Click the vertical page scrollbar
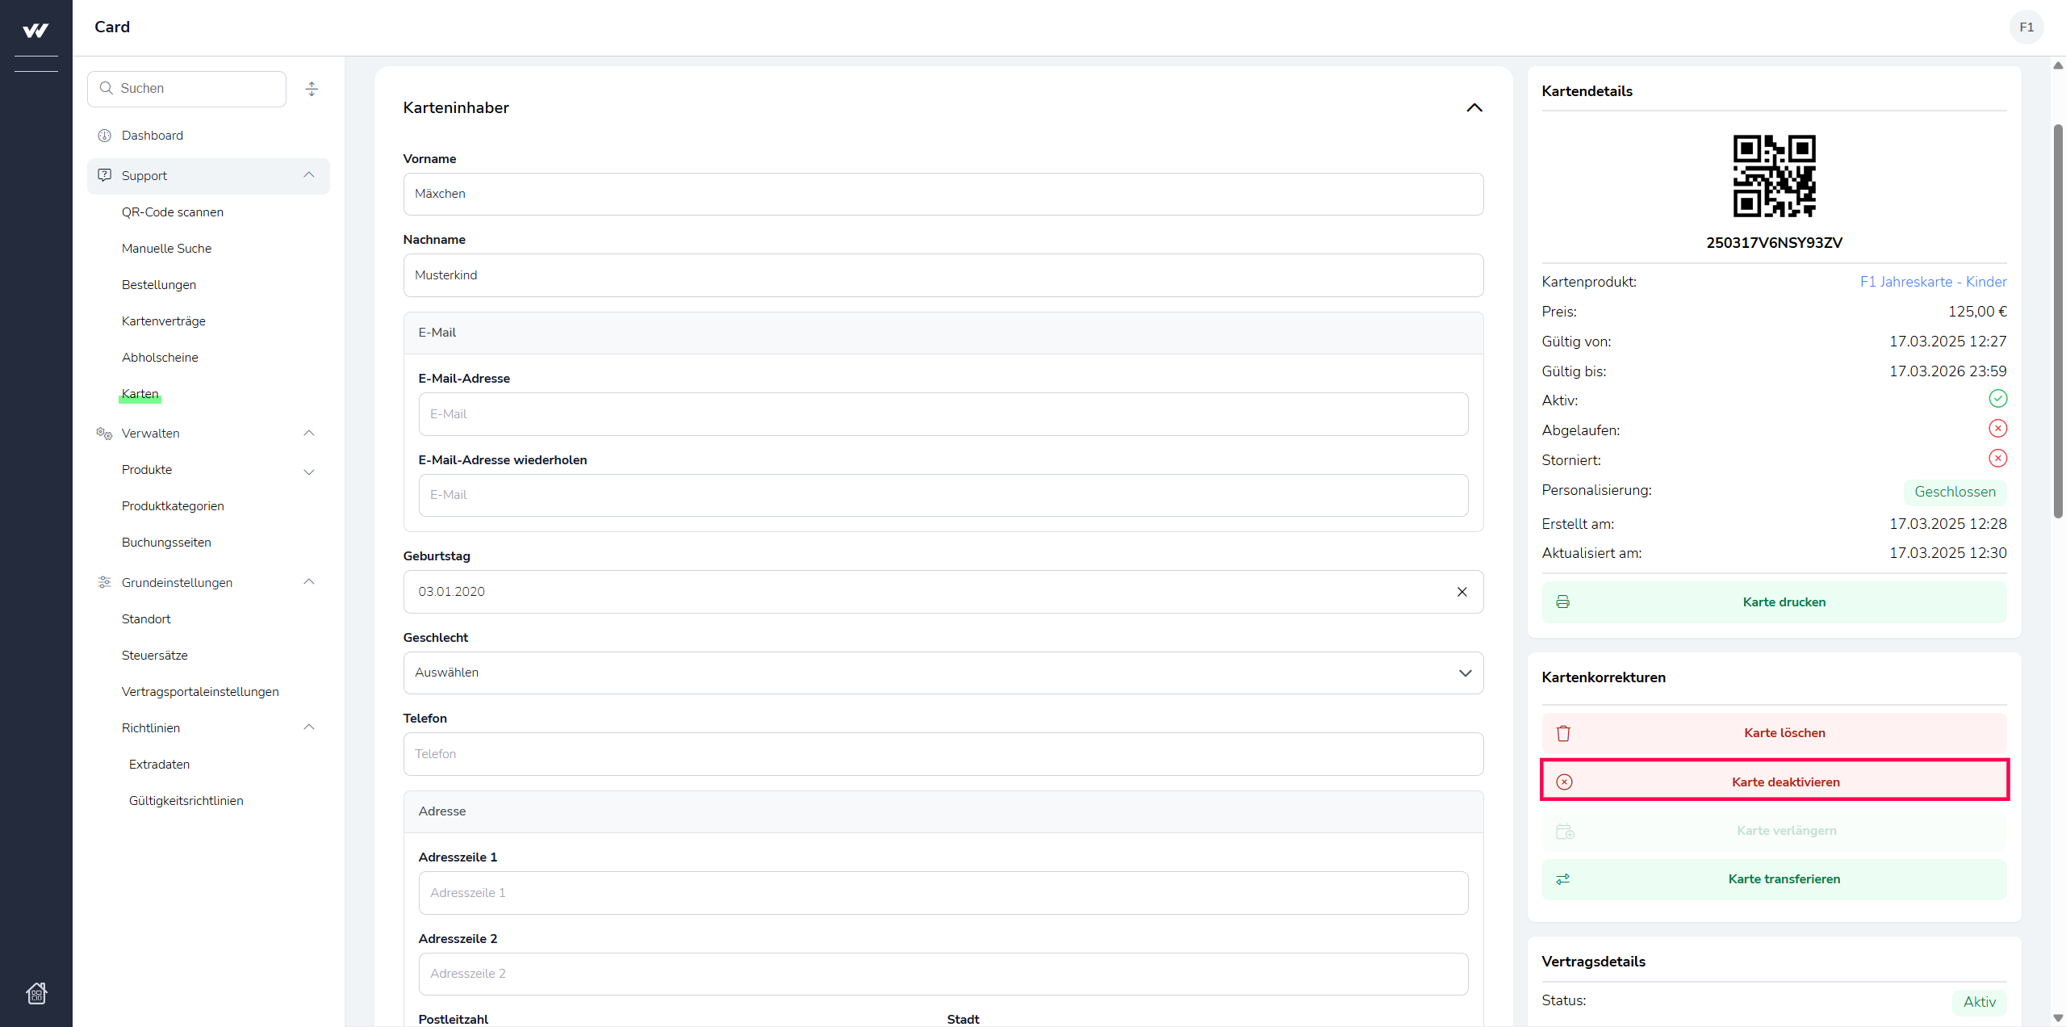This screenshot has width=2066, height=1027. pos(2057,323)
